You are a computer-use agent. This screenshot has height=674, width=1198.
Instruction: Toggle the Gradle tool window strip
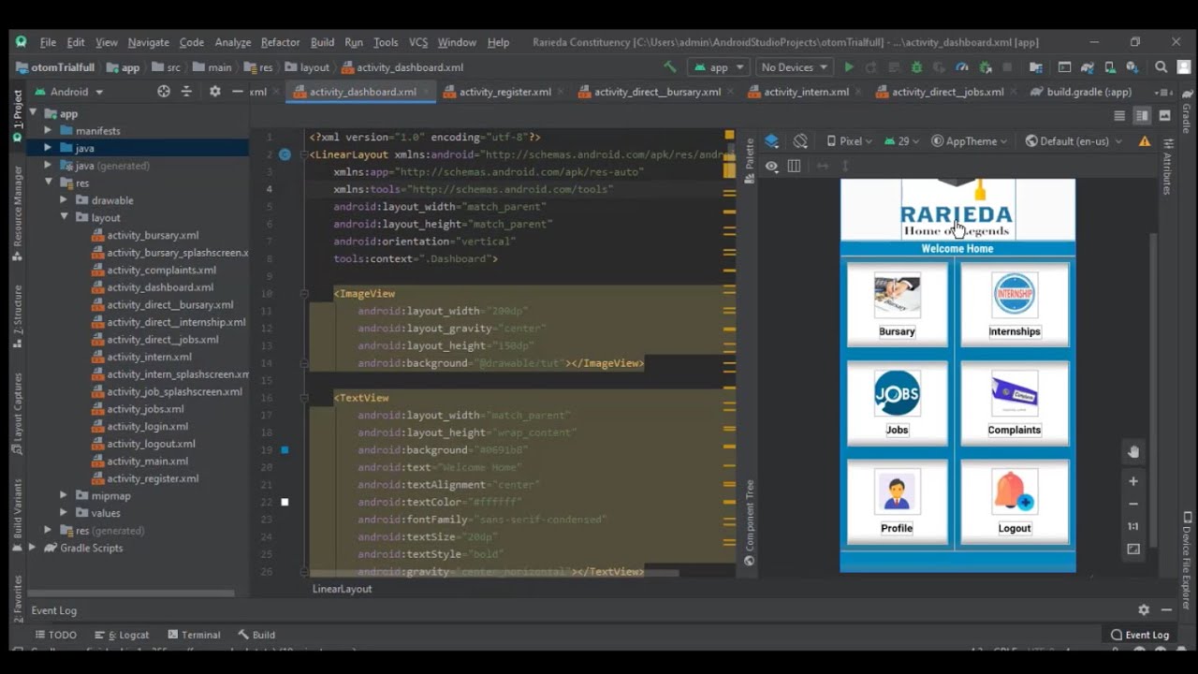pyautogui.click(x=1188, y=111)
